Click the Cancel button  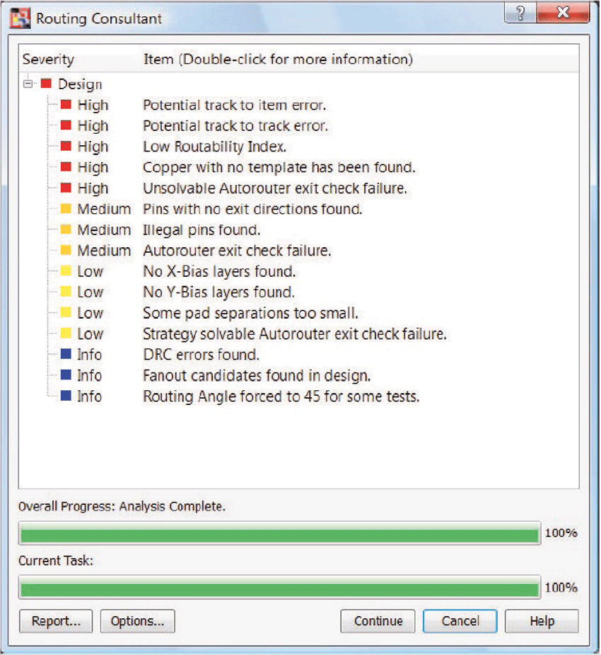pos(460,621)
